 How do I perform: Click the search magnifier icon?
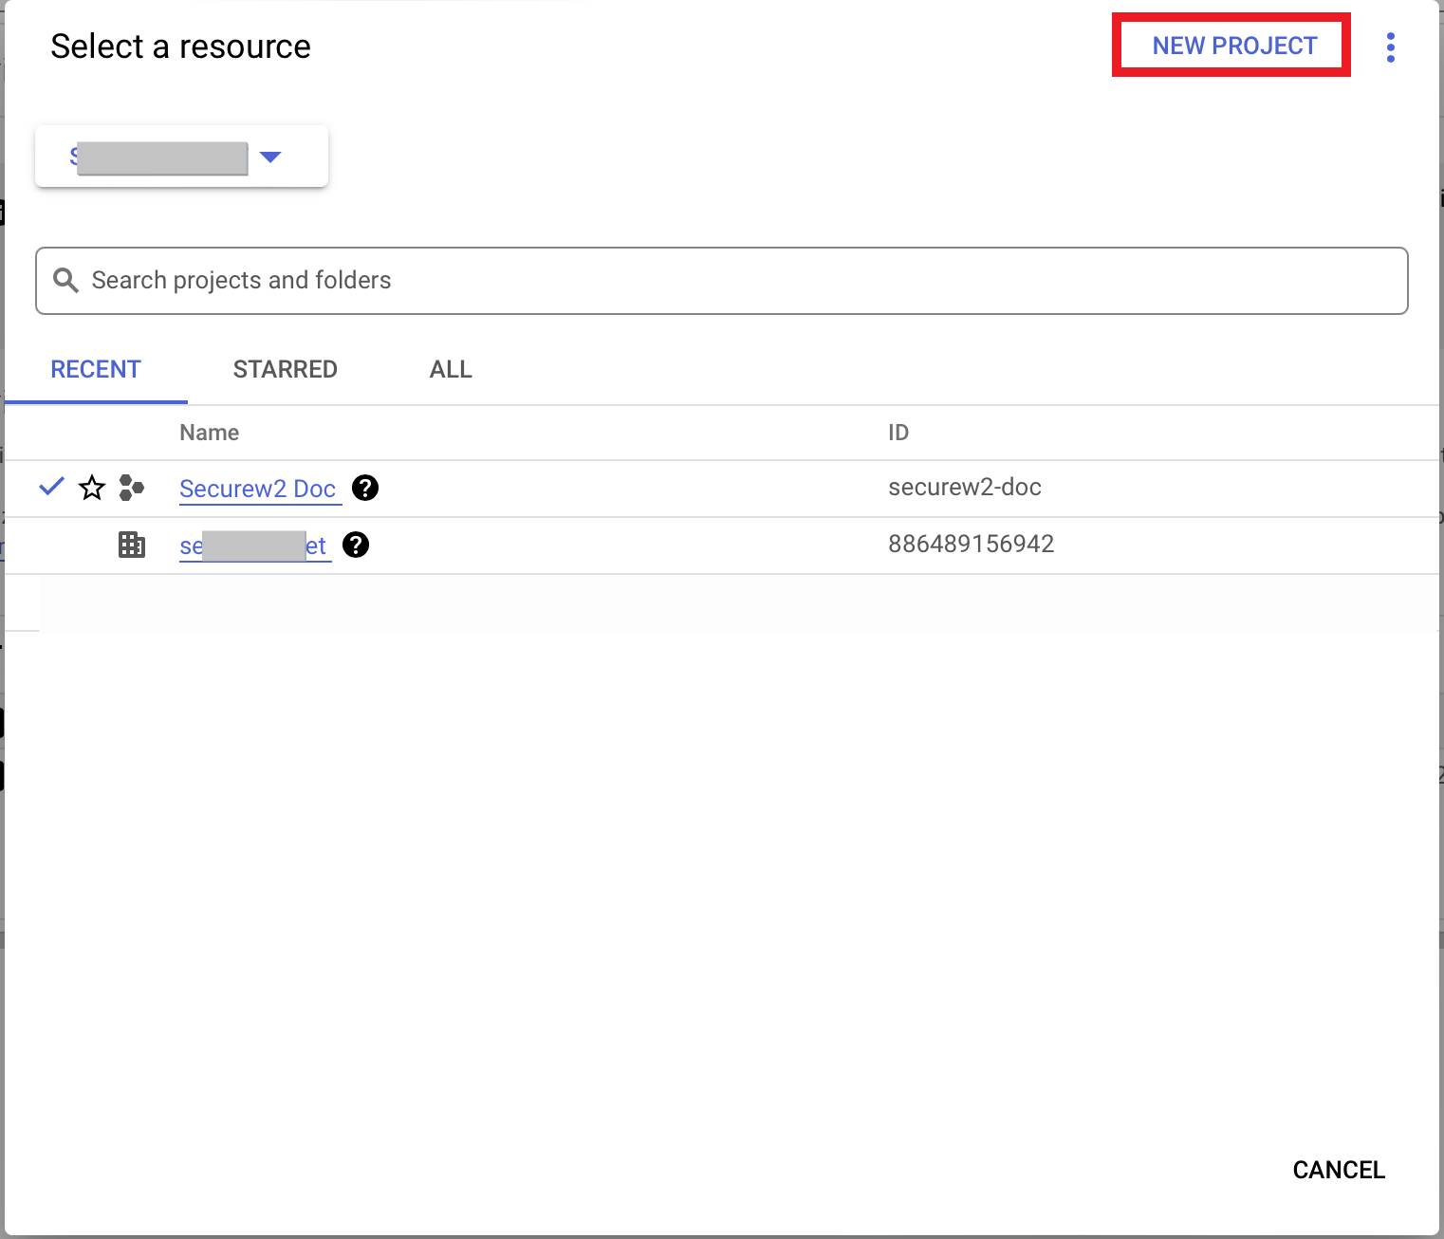65,280
